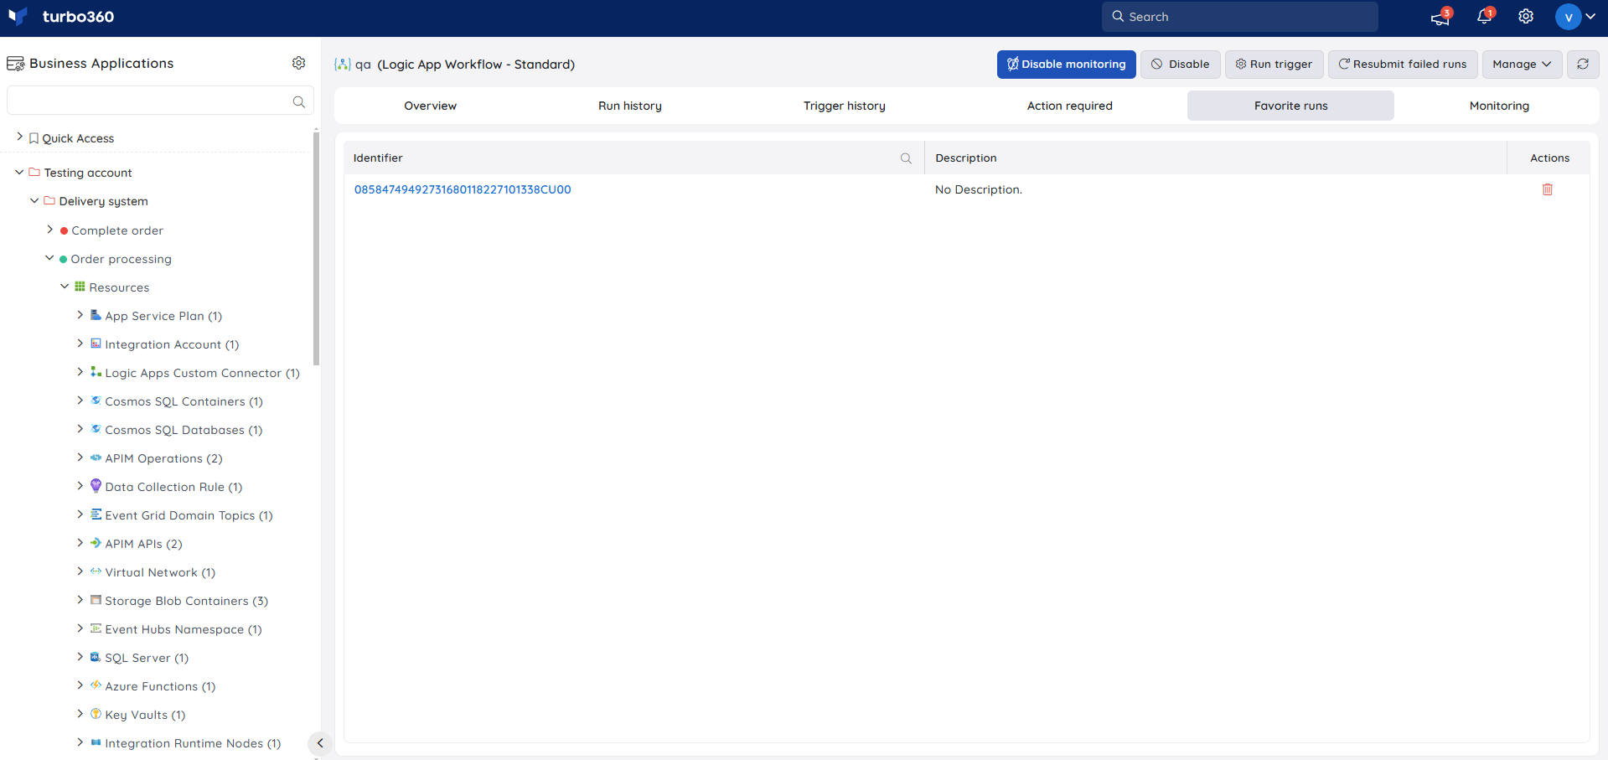Click Resubmit failed runs button
Viewport: 1608px width, 760px height.
[1403, 64]
